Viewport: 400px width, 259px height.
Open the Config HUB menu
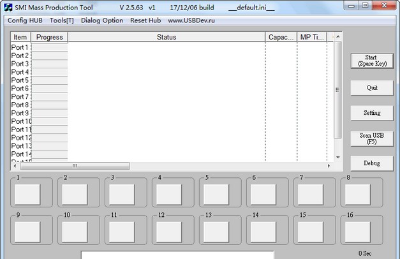(x=25, y=20)
